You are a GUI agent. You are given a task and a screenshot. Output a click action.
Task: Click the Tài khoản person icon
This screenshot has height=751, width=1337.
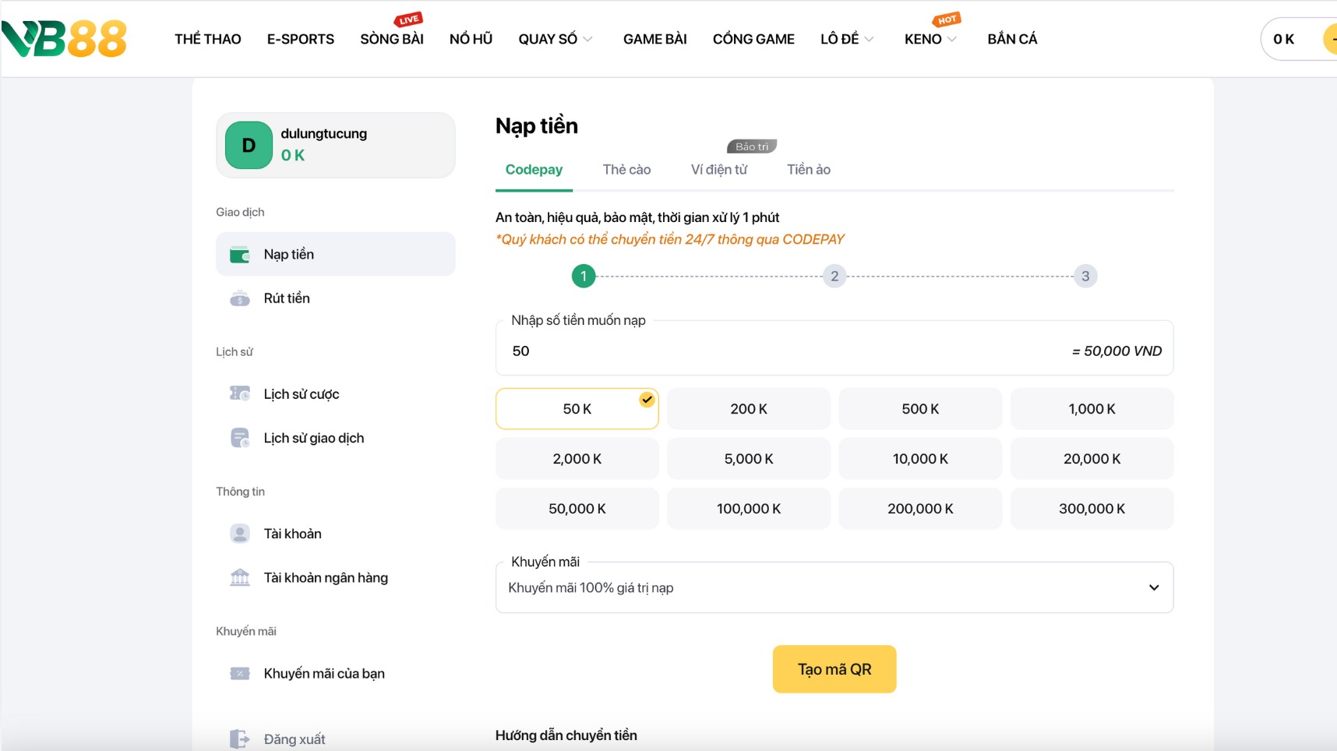pyautogui.click(x=240, y=534)
